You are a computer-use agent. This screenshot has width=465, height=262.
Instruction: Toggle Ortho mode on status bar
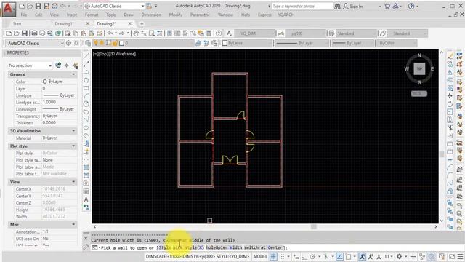tap(304, 256)
